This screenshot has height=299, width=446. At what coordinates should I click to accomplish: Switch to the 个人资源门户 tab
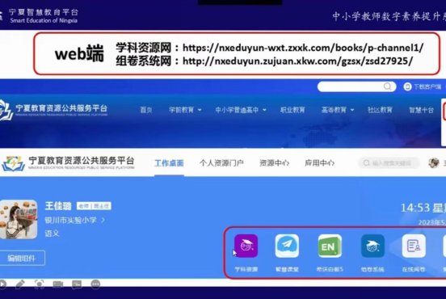221,163
